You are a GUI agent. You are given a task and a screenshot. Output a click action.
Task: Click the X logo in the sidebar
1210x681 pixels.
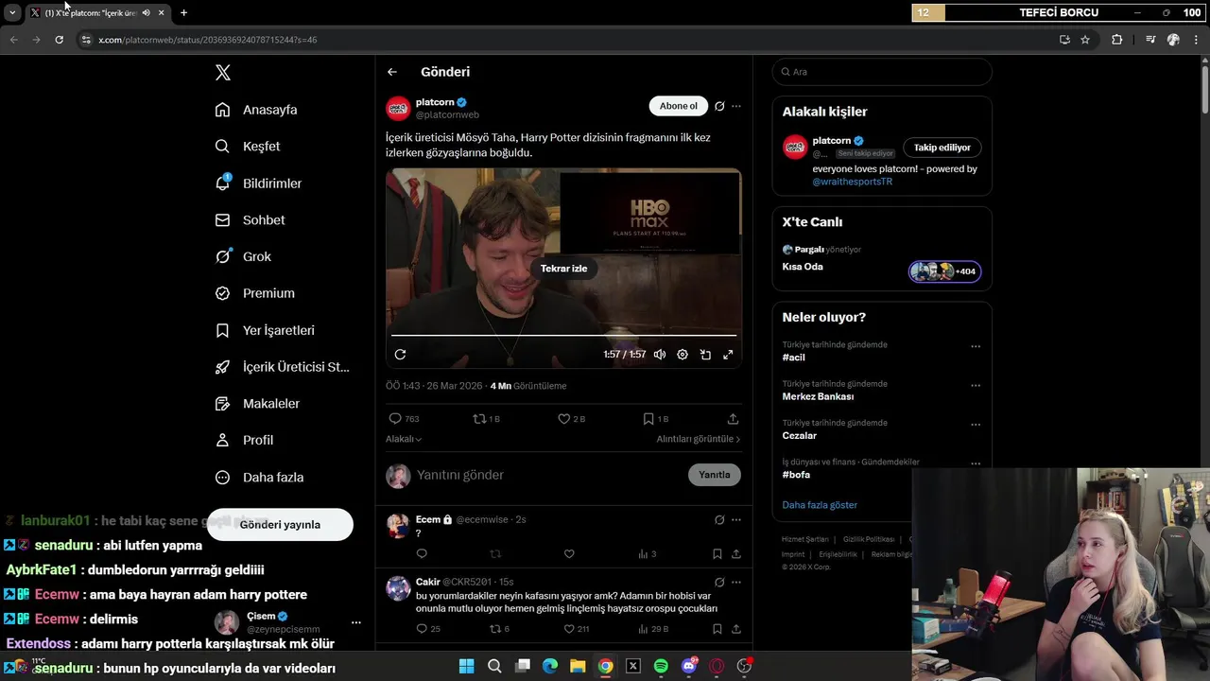pos(223,73)
